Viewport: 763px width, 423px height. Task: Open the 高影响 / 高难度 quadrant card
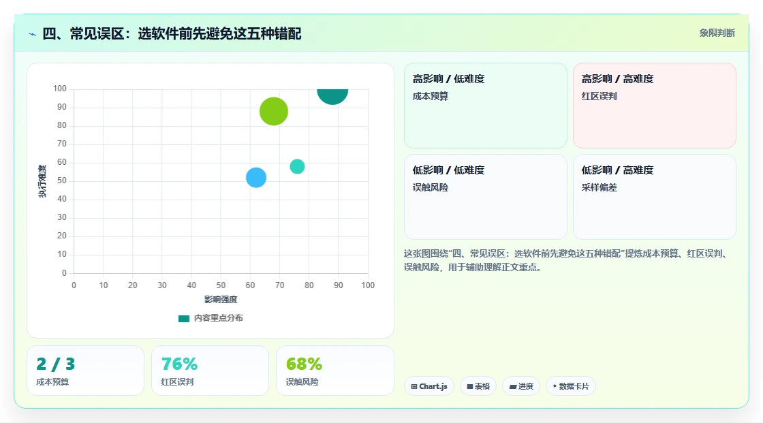(x=655, y=106)
